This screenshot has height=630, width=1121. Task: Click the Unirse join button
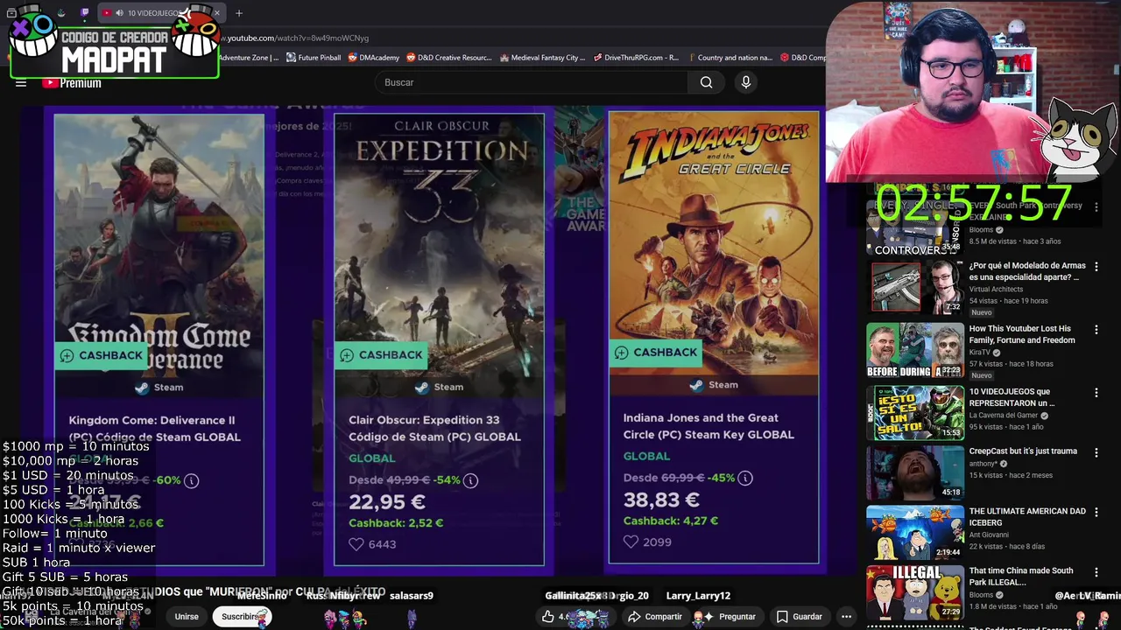pyautogui.click(x=187, y=617)
